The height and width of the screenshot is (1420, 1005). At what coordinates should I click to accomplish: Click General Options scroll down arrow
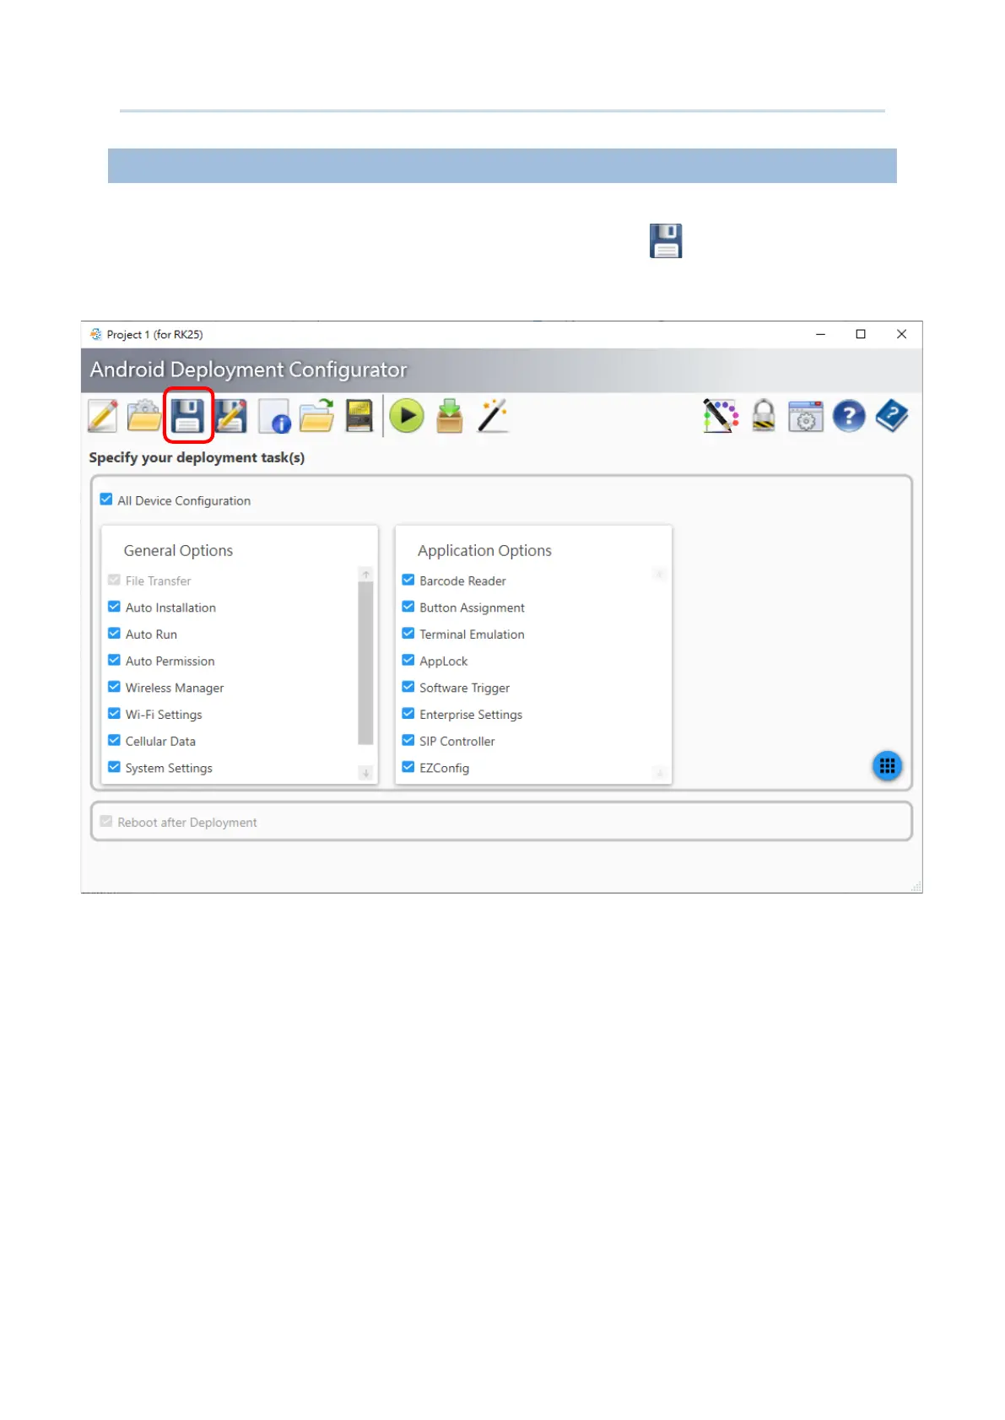(x=366, y=773)
